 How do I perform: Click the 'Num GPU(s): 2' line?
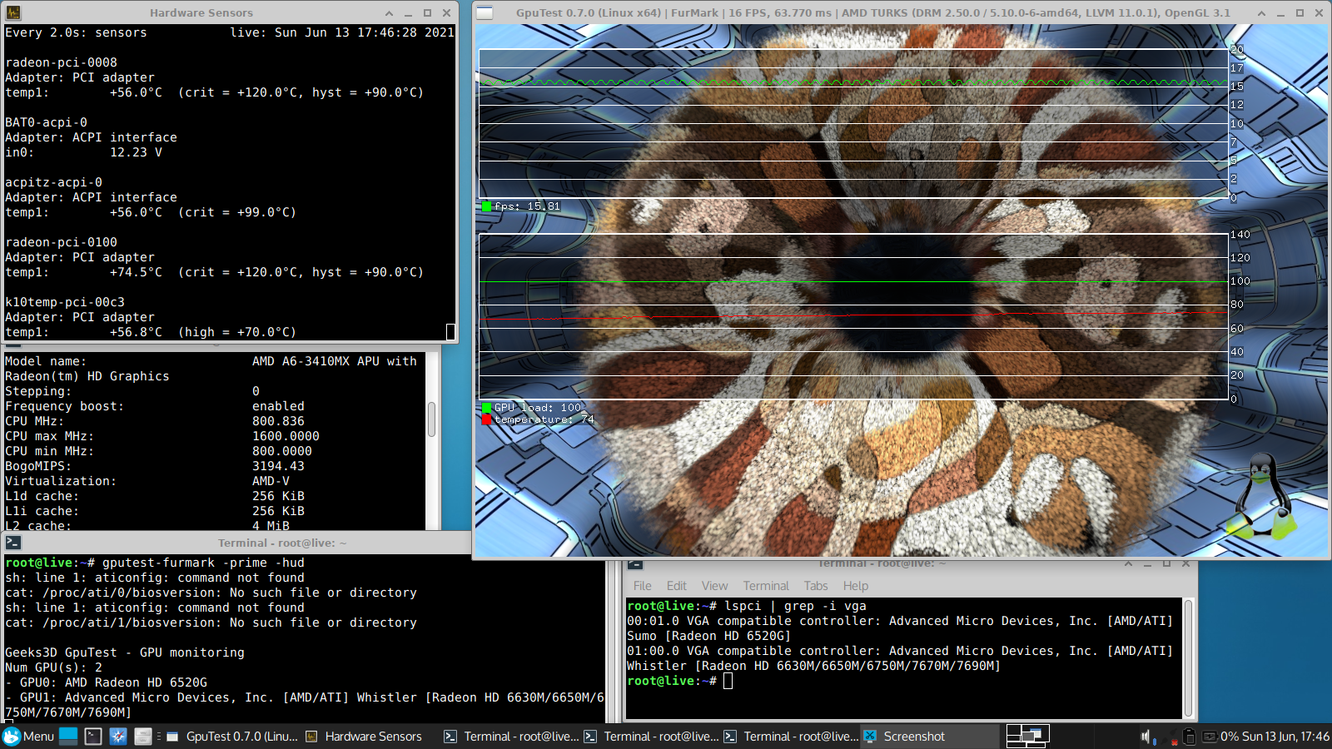pyautogui.click(x=53, y=667)
